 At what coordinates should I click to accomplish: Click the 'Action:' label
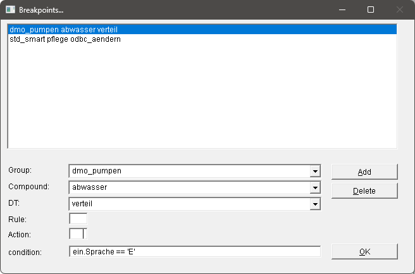[x=20, y=235]
